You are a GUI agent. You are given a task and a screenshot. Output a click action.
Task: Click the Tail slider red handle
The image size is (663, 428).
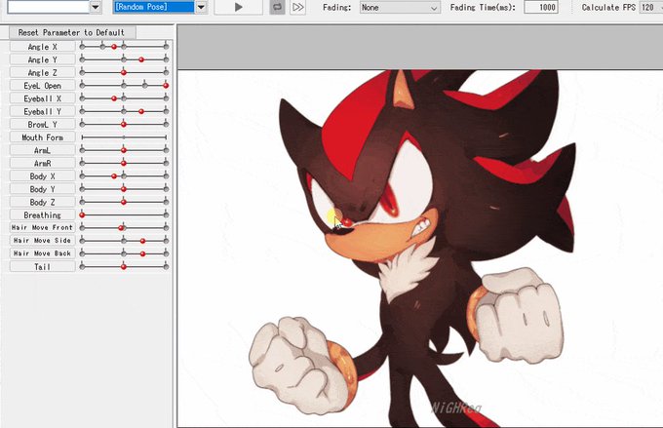(x=124, y=267)
